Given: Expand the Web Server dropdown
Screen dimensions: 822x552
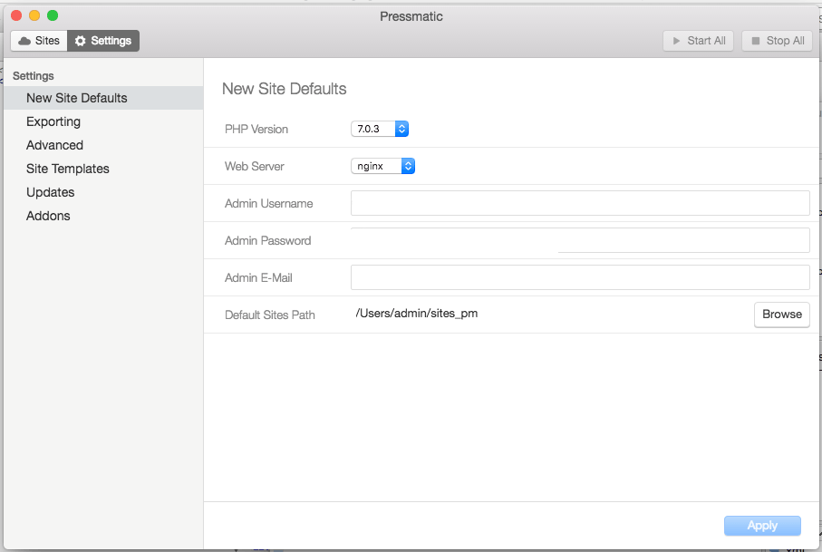Looking at the screenshot, I should (x=382, y=166).
